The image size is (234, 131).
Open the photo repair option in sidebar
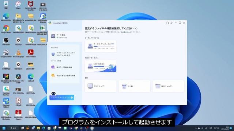pyautogui.click(x=64, y=67)
